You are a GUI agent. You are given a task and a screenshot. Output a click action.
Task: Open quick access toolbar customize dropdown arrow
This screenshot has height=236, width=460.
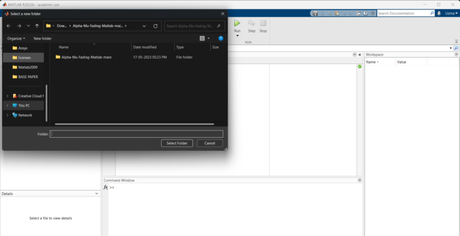click(373, 13)
